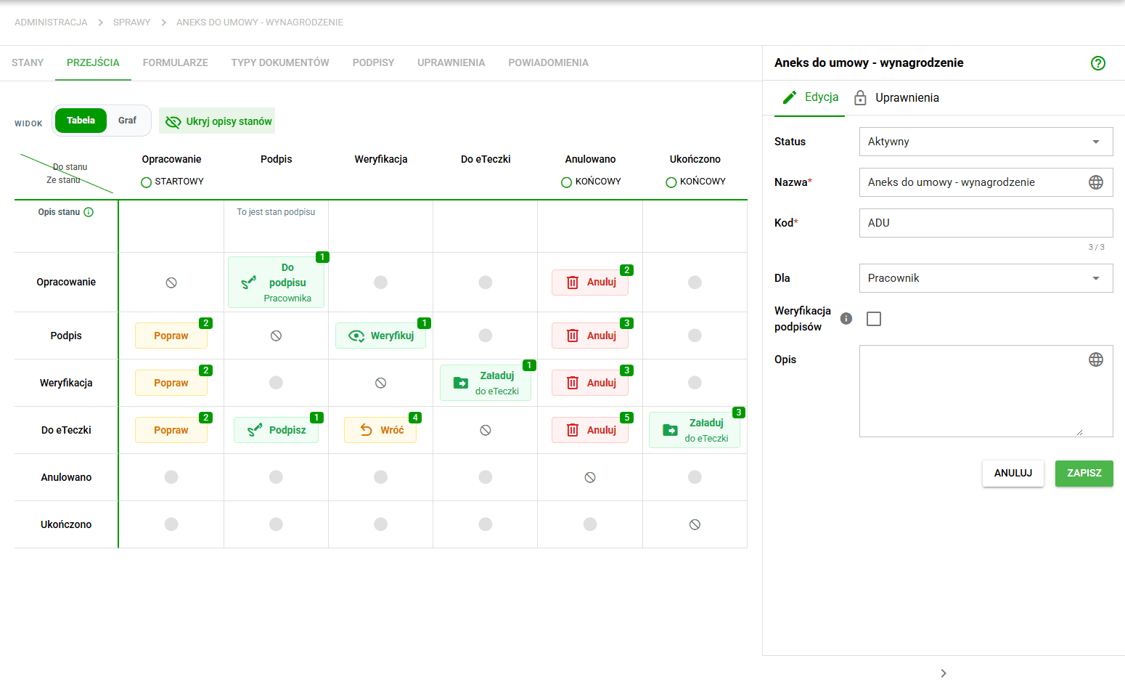Click the Weryfikuj transition button
Viewport: 1125px width, 690px height.
tap(380, 336)
